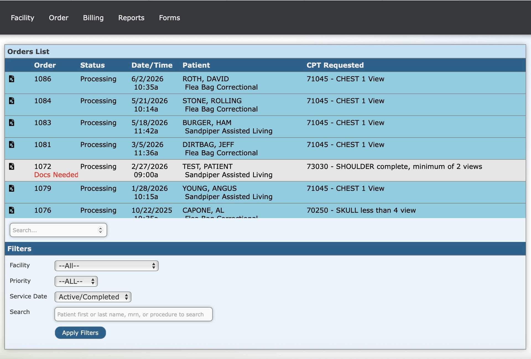Open the Billing menu
Screen dimensions: 531x359
(x=93, y=18)
